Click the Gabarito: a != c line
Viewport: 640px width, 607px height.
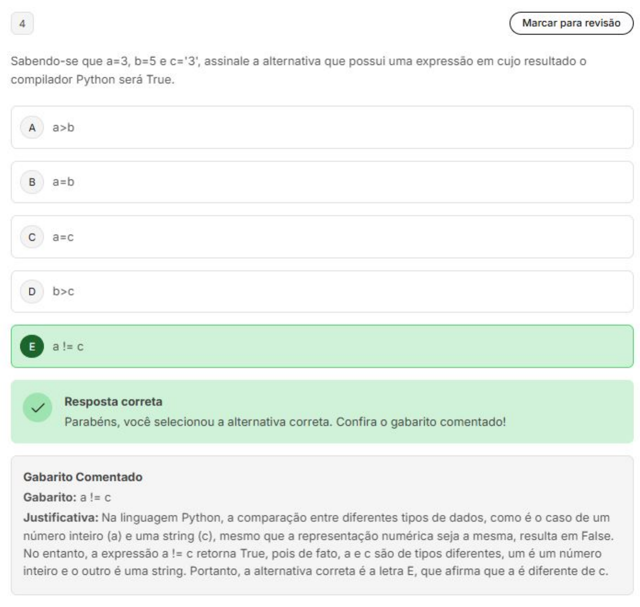tap(67, 497)
